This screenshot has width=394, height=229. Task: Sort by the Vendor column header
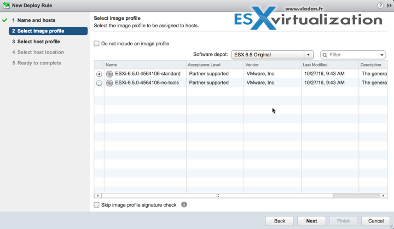(273, 65)
